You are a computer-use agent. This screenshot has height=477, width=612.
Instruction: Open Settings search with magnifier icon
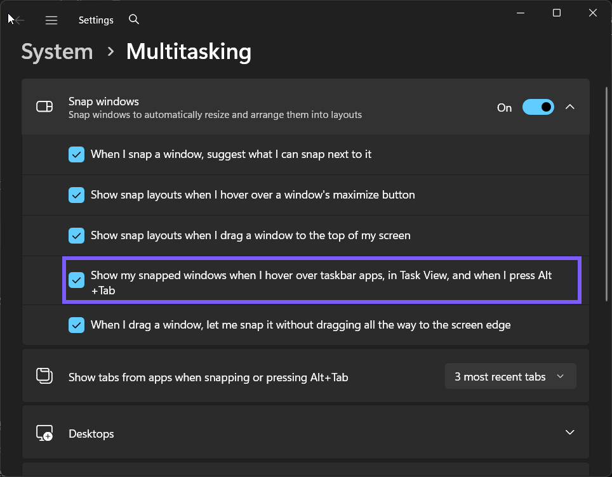click(134, 19)
